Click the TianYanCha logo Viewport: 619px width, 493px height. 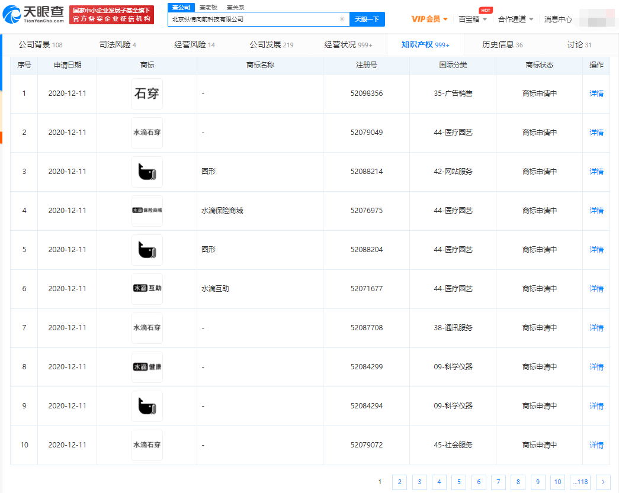click(x=37, y=15)
